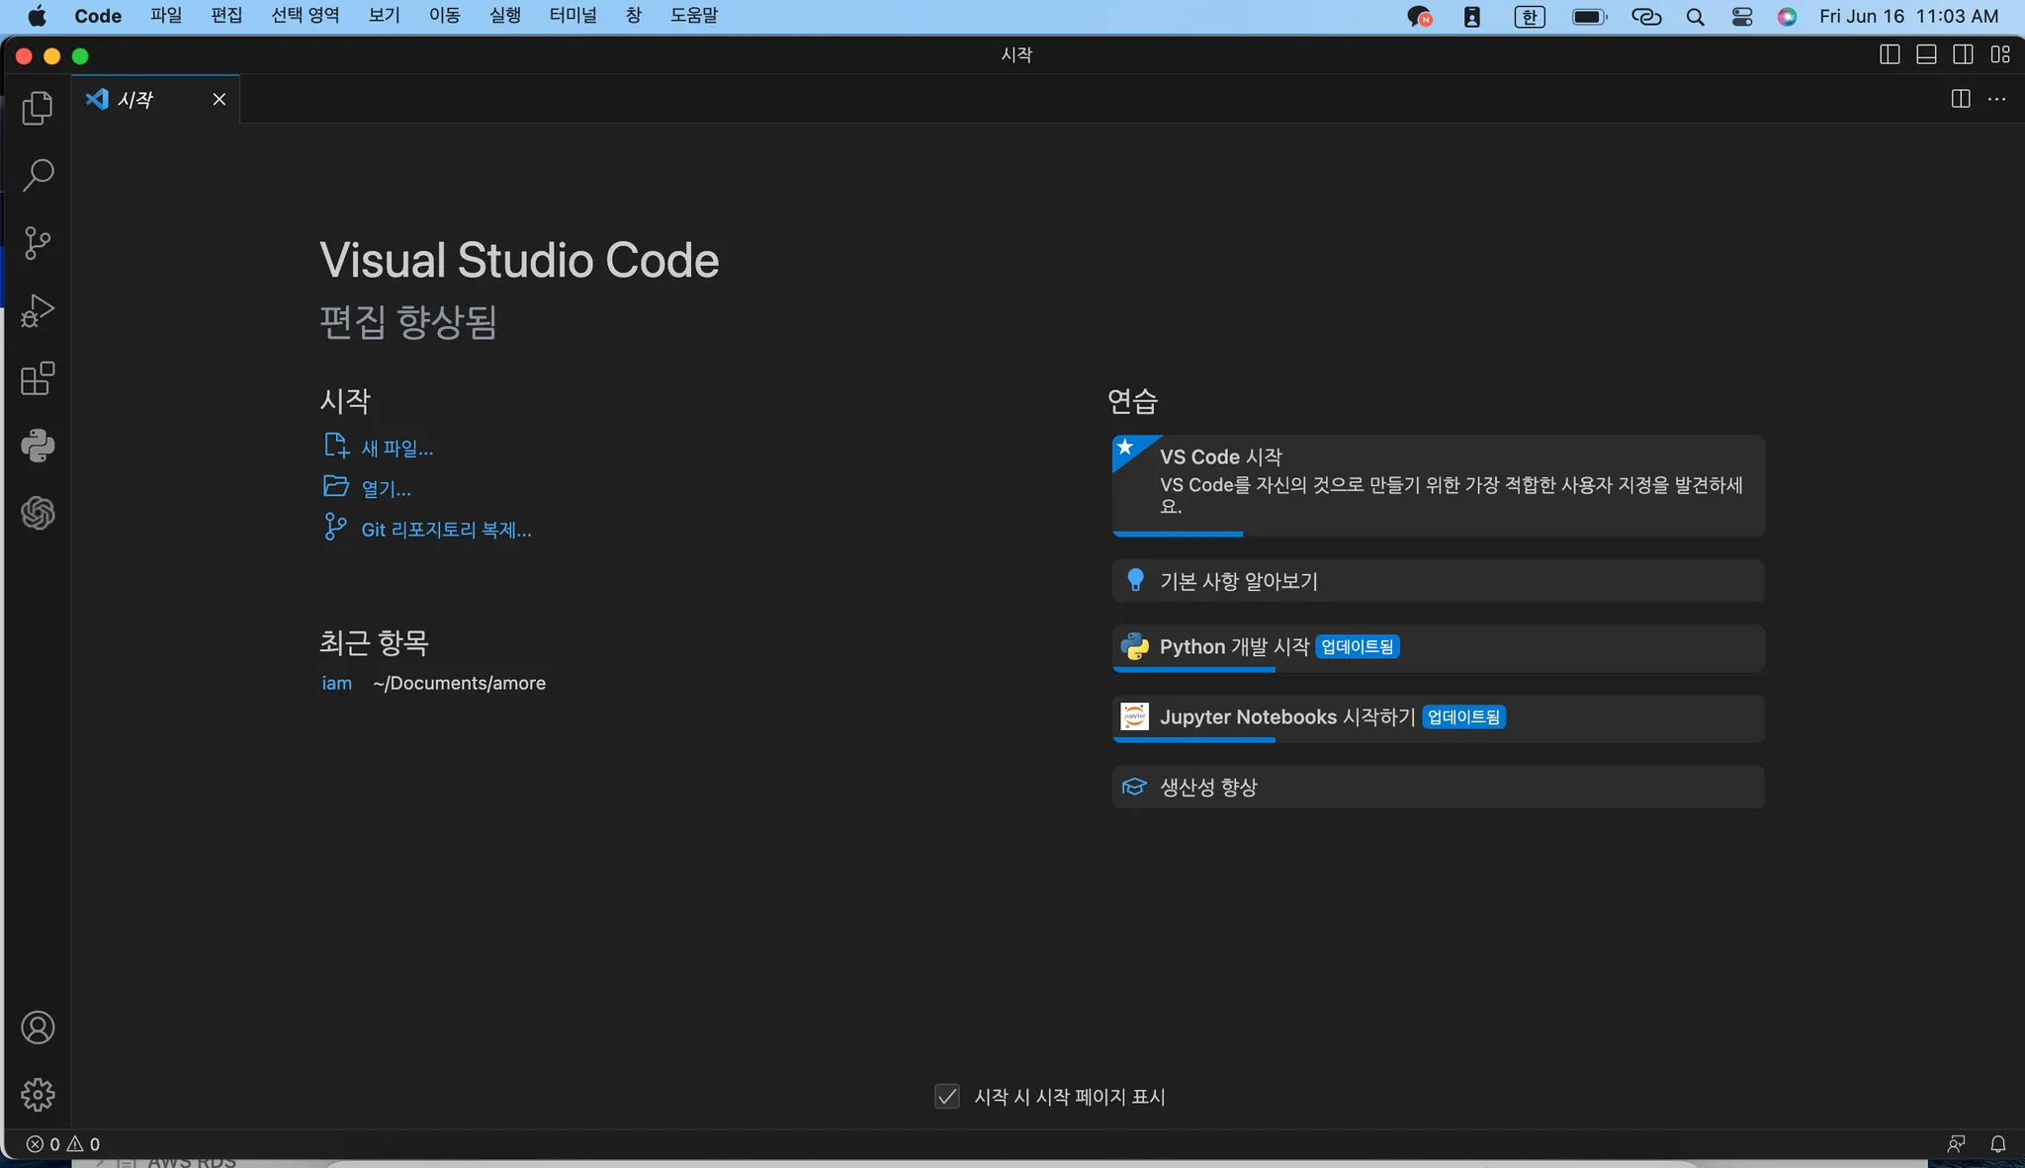This screenshot has width=2025, height=1168.
Task: Open recent folder 'iam' link
Action: [x=336, y=683]
